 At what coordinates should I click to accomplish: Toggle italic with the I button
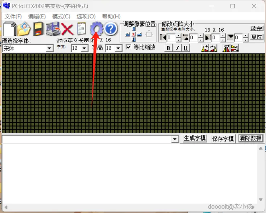(177, 48)
